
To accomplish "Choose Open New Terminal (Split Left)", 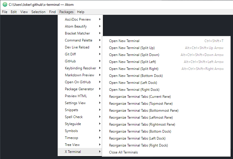I will click(x=166, y=62).
